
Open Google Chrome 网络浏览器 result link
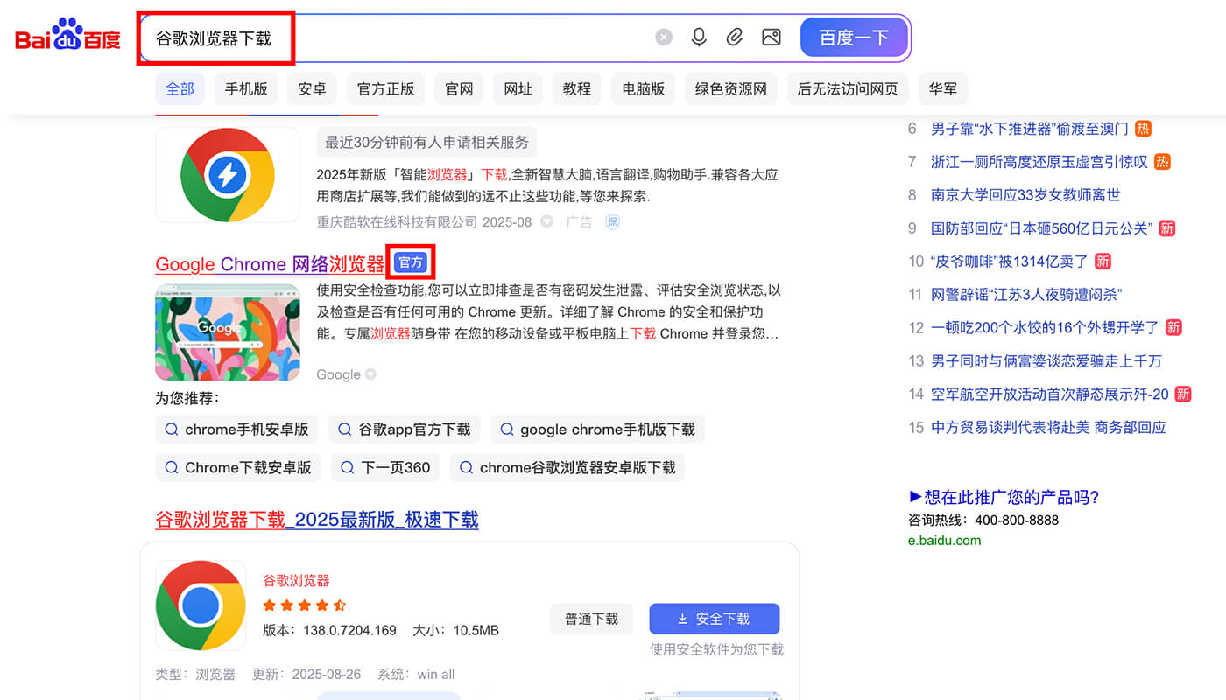270,264
